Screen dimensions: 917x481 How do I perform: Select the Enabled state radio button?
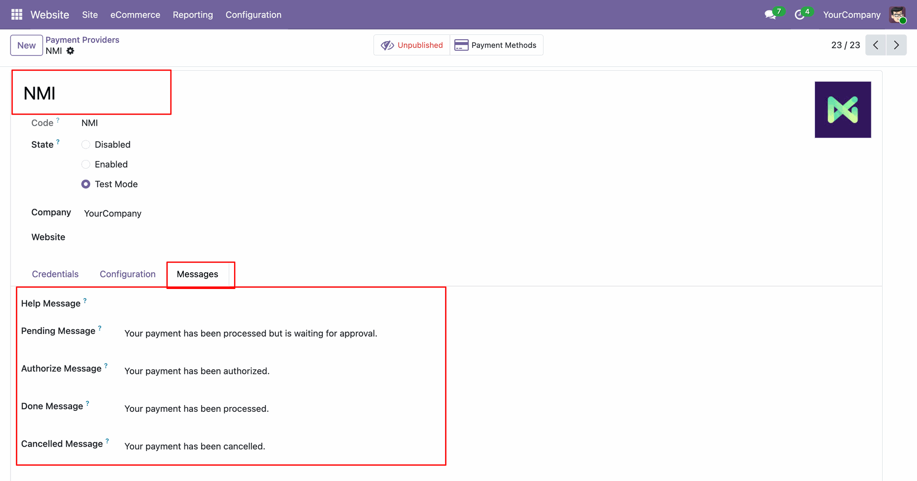pyautogui.click(x=86, y=164)
